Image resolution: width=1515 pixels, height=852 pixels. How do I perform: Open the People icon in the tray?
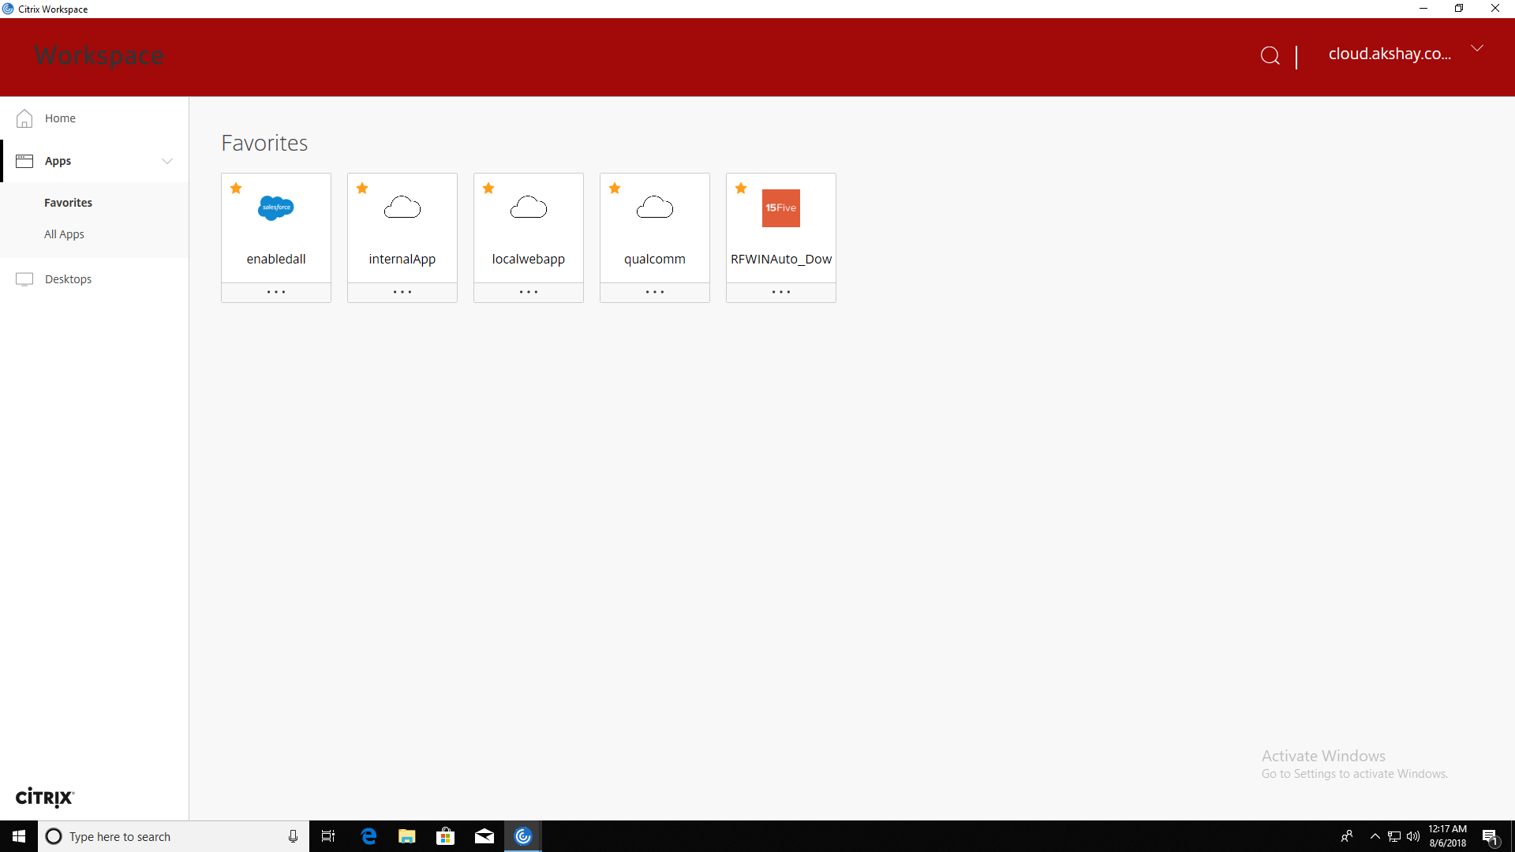pyautogui.click(x=1347, y=836)
